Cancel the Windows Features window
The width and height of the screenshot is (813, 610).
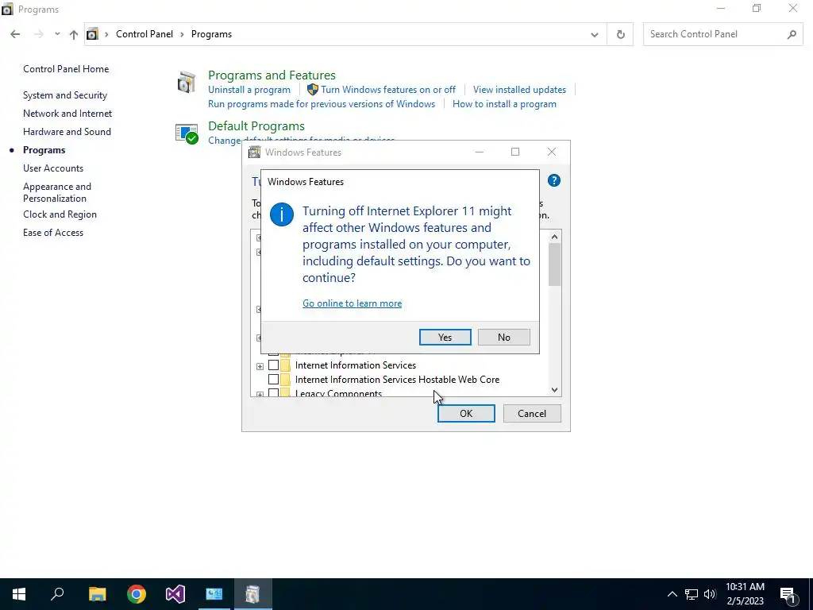(x=532, y=413)
